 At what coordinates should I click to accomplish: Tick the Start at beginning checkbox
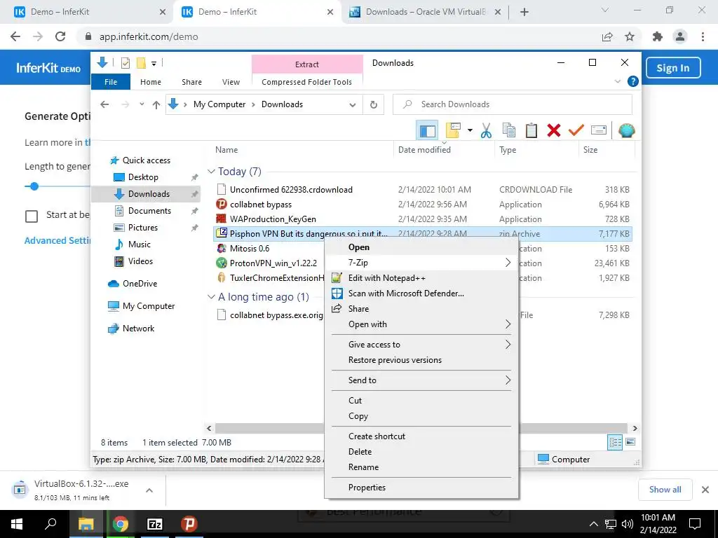coord(32,216)
